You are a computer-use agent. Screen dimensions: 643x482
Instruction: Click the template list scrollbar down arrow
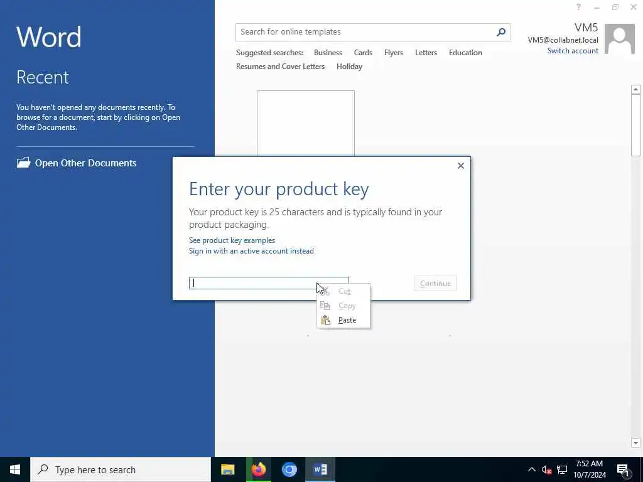(x=635, y=442)
